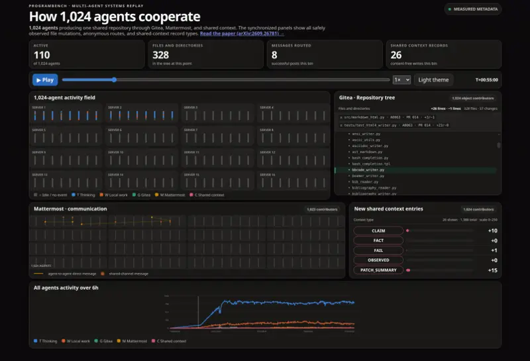The height and width of the screenshot is (361, 530).
Task: Click T Thinking swatch in 6h chart legend
Action: (x=36, y=340)
